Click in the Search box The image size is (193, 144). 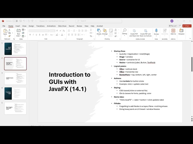[x=99, y=21]
